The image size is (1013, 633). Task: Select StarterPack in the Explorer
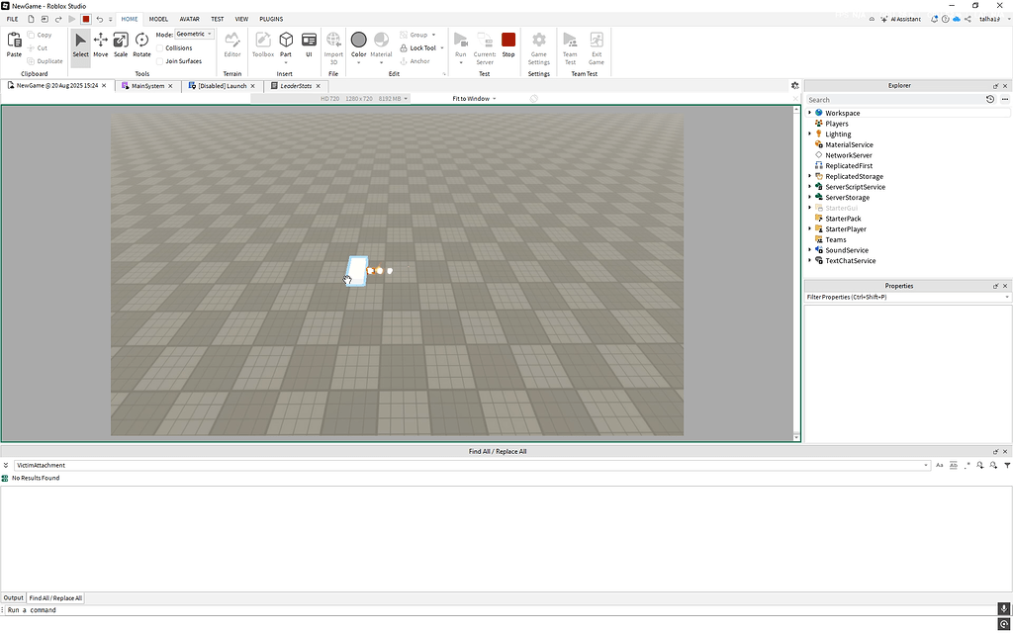(x=843, y=219)
